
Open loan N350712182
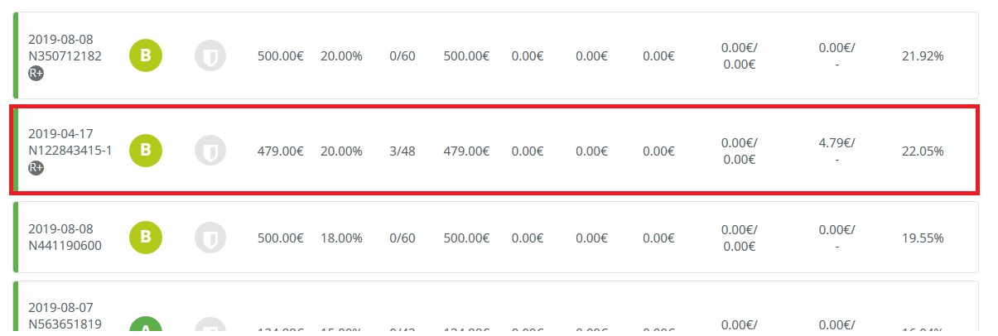coord(65,55)
